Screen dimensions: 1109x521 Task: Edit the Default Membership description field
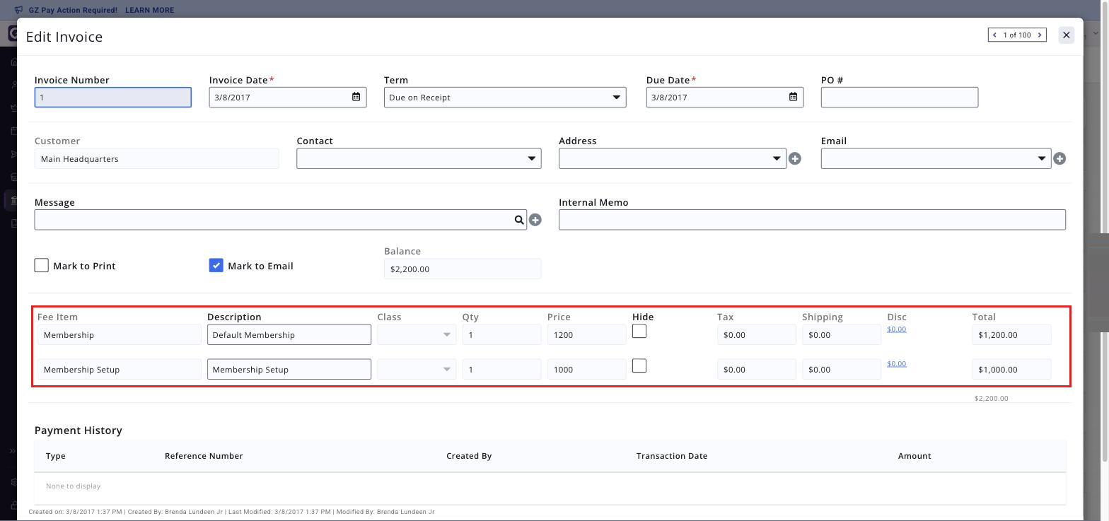[289, 334]
